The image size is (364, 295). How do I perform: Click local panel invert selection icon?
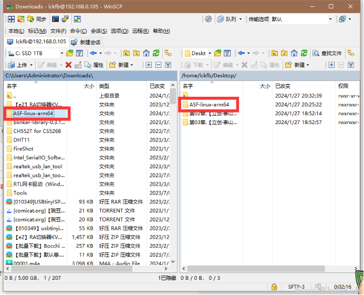168,65
